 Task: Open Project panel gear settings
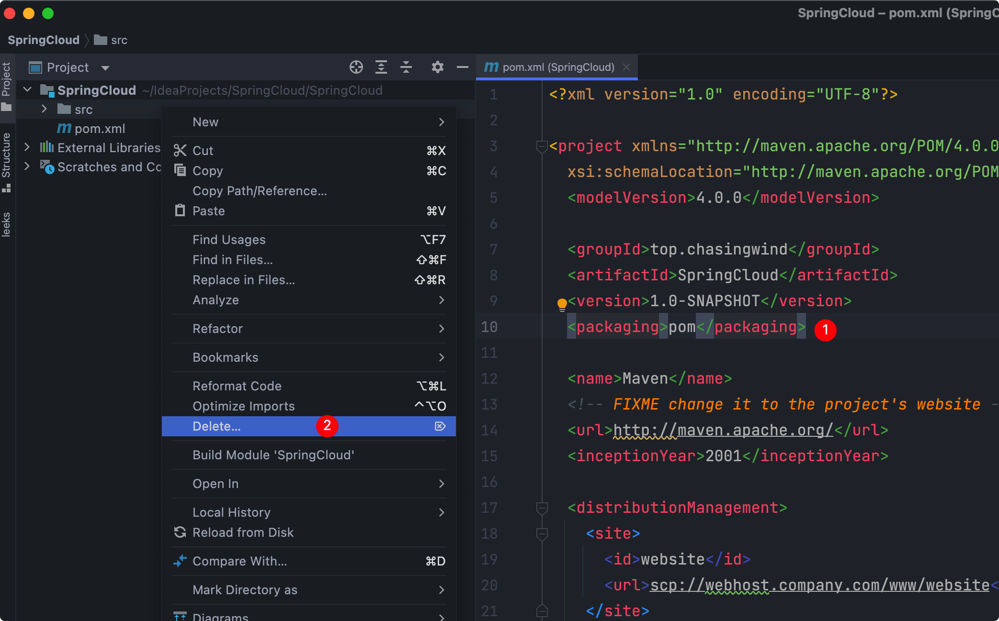click(x=437, y=67)
